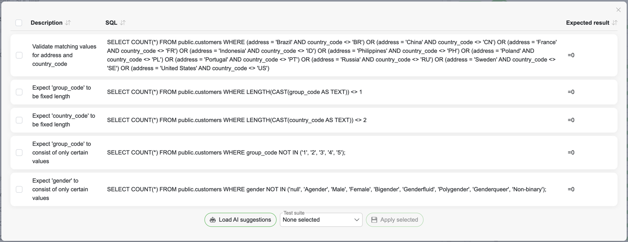Click the Description column header
Screen dimensions: 628x242
tap(46, 23)
